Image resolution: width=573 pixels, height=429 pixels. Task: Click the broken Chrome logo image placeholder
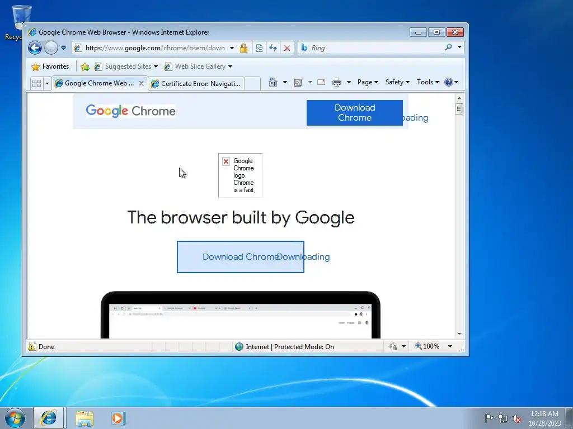241,175
